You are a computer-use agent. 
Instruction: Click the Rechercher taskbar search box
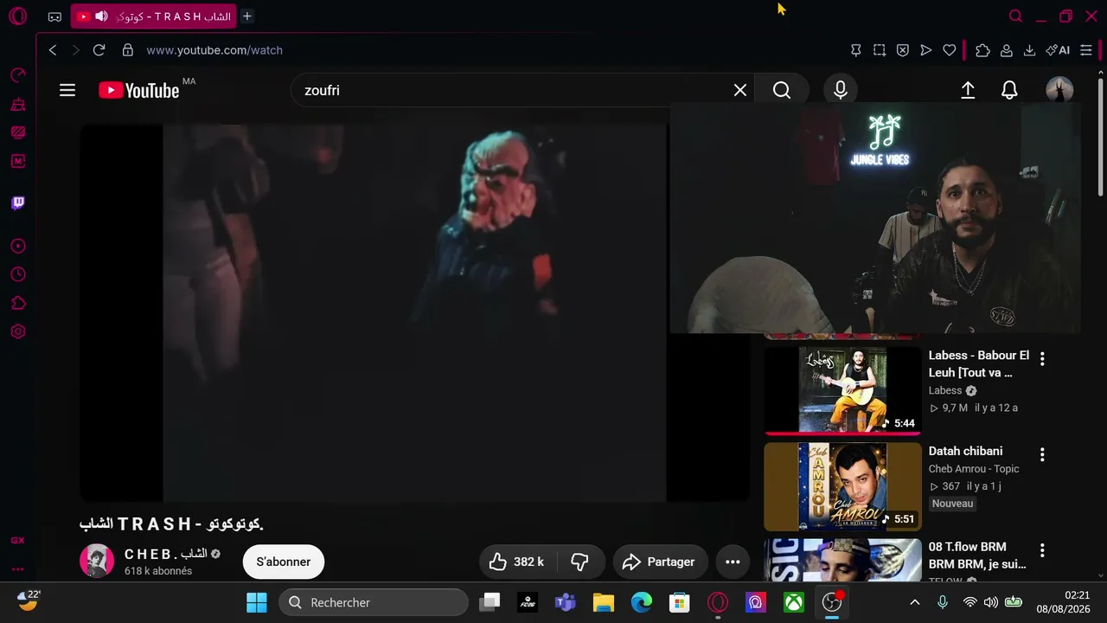tap(374, 602)
